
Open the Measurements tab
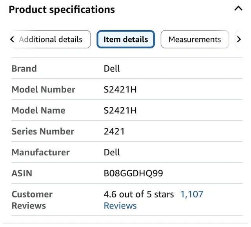pyautogui.click(x=195, y=39)
